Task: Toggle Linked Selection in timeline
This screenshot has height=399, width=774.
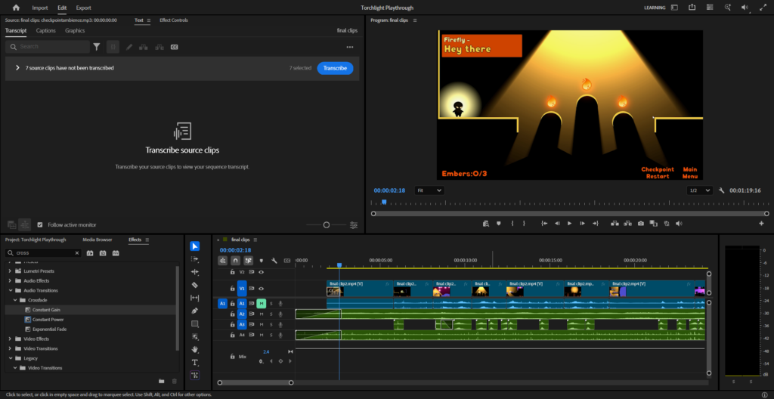Action: 248,260
